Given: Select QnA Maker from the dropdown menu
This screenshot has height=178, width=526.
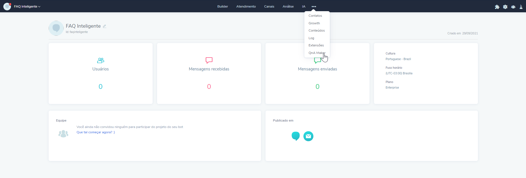Looking at the screenshot, I should click(x=317, y=53).
